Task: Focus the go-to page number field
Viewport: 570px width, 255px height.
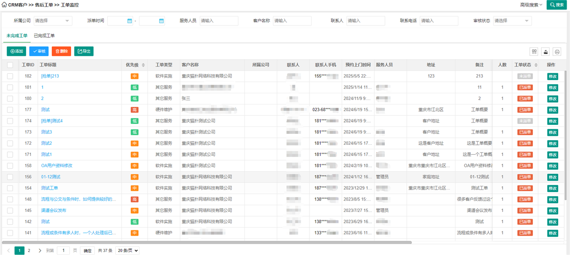Action: click(x=64, y=250)
